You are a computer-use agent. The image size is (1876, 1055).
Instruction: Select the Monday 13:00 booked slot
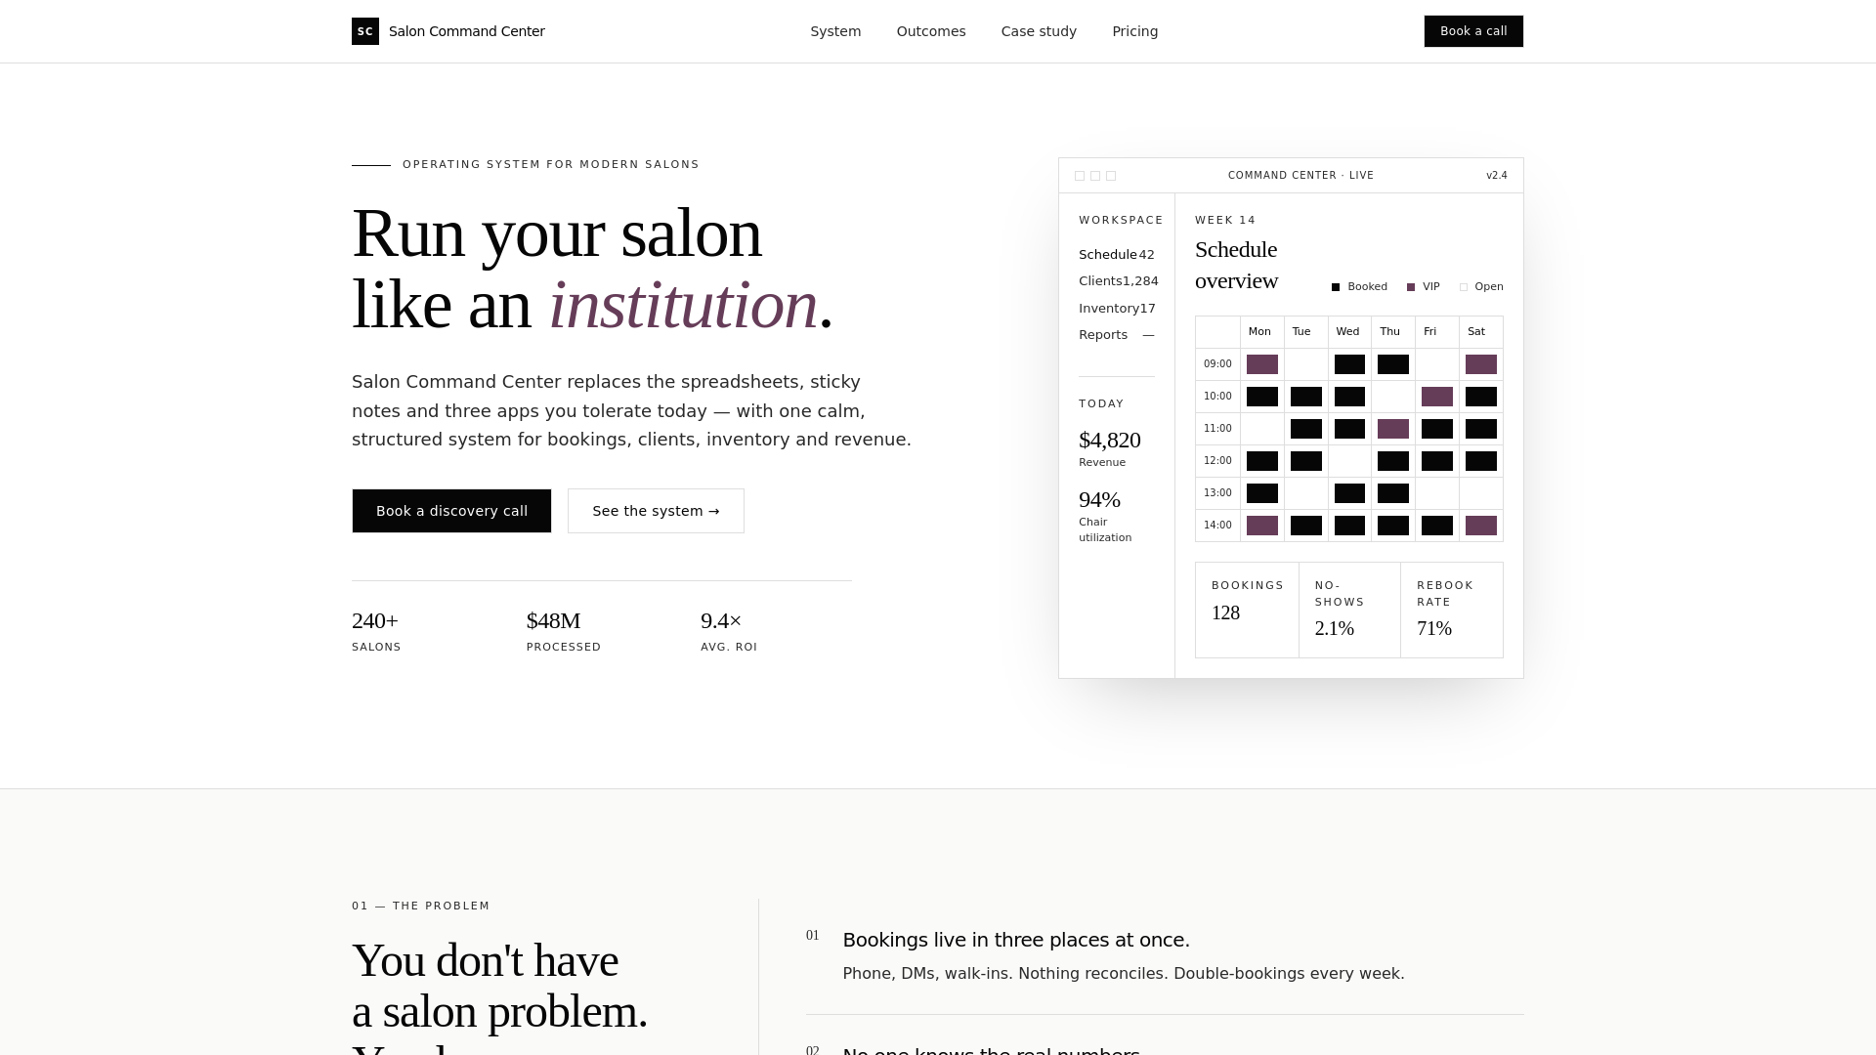click(x=1262, y=493)
